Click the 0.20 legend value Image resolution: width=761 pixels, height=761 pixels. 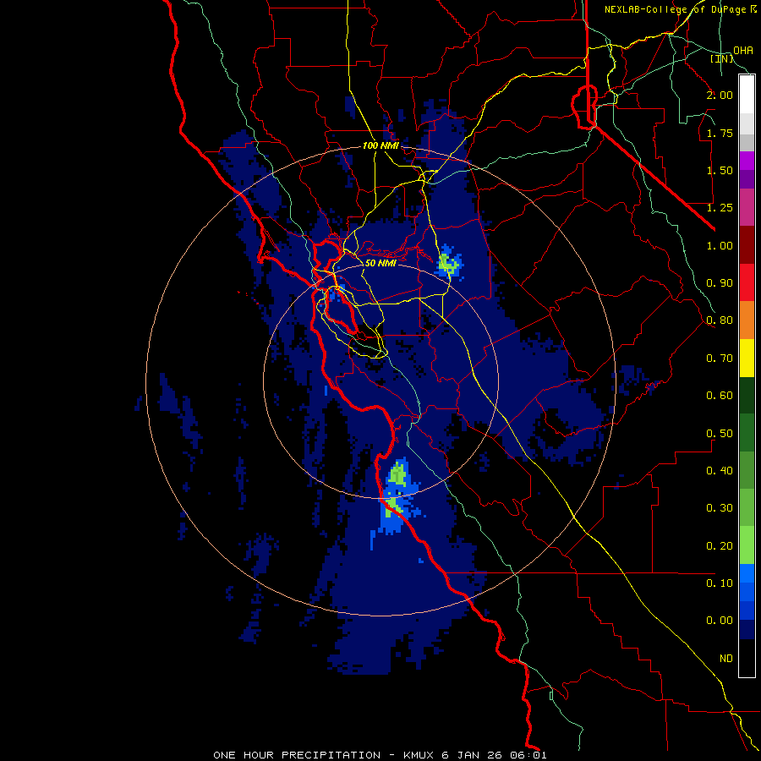click(x=720, y=546)
